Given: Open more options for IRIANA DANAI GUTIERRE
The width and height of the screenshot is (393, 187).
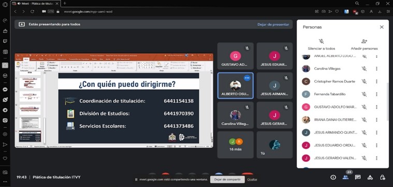Looking at the screenshot, I should (x=376, y=120).
